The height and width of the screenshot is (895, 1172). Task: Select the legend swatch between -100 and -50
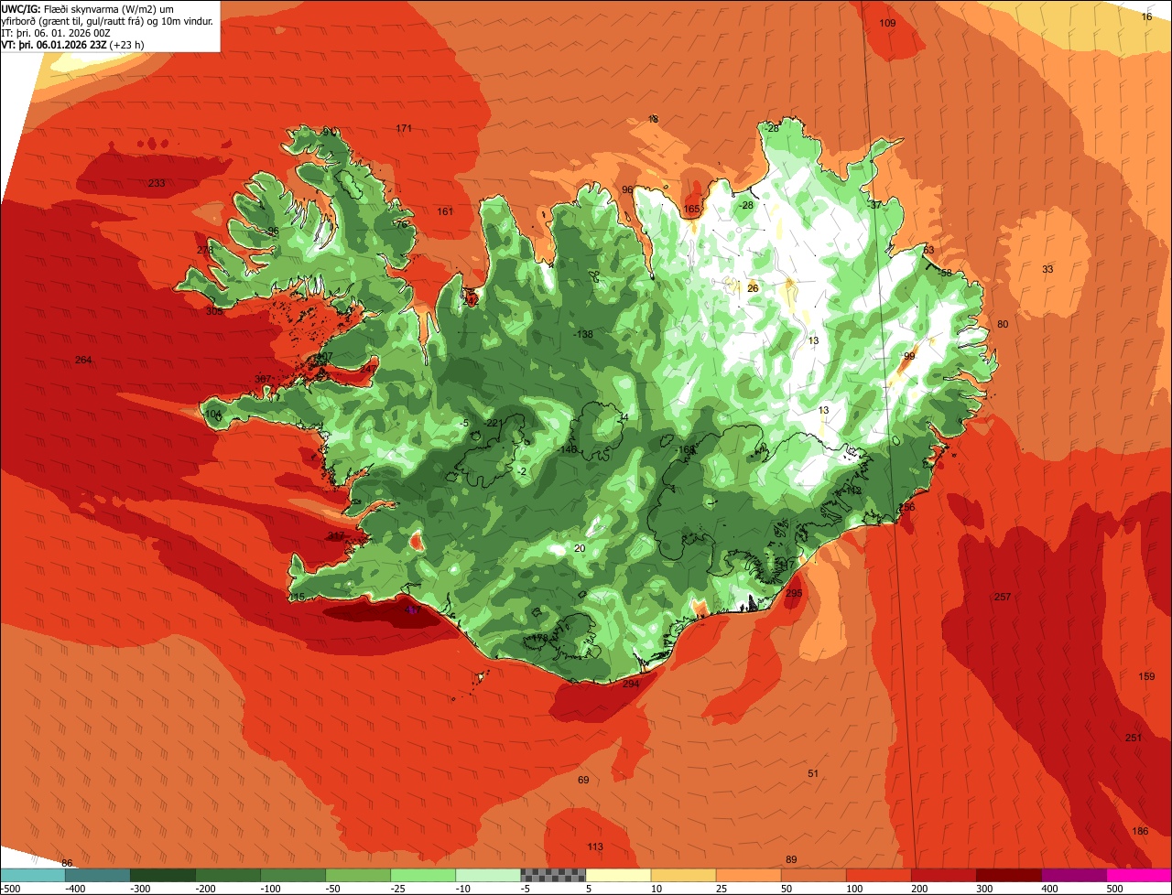[x=293, y=875]
